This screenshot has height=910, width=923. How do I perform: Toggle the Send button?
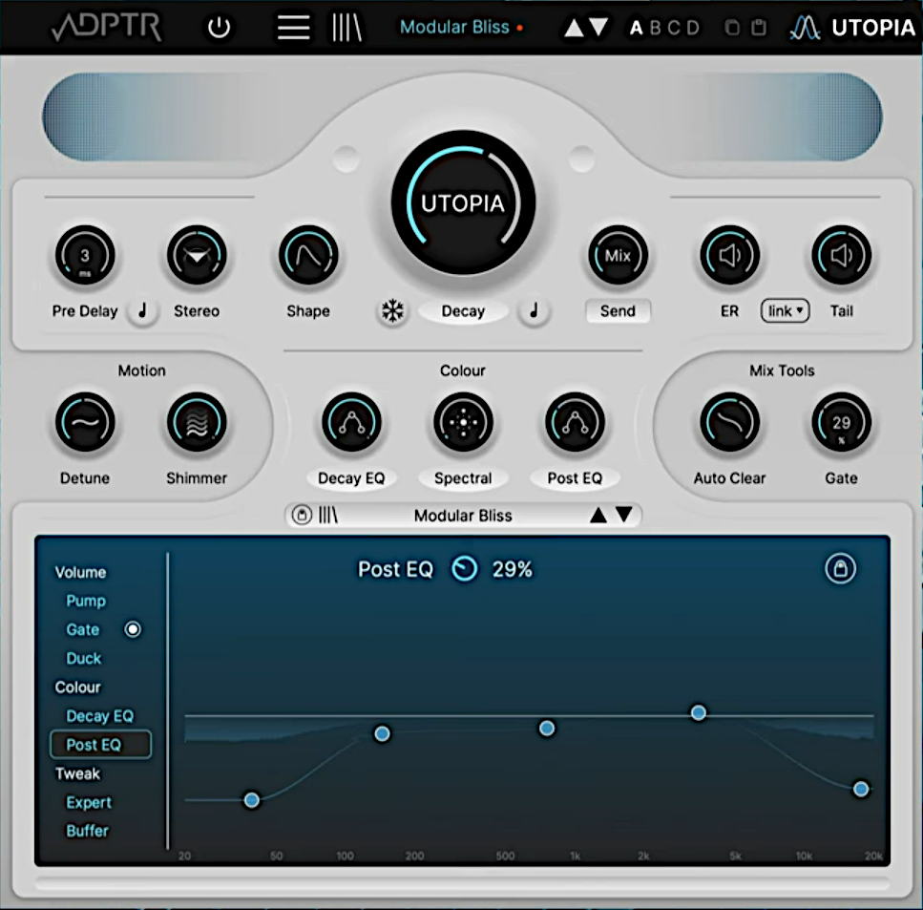tap(619, 311)
